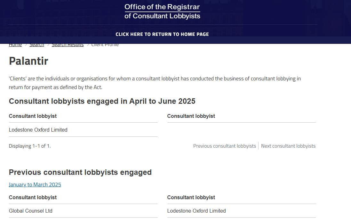
Task: Click the Client Profile breadcrumb item
Action: pos(105,45)
